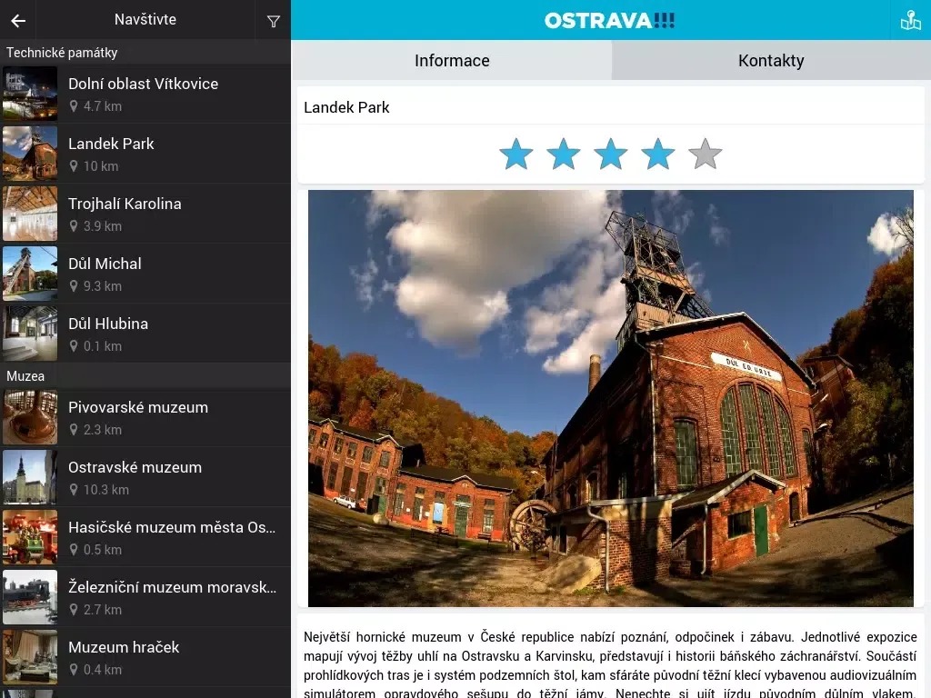Screen dimensions: 931x698
Task: Click the Landek Park detail title
Action: [346, 107]
